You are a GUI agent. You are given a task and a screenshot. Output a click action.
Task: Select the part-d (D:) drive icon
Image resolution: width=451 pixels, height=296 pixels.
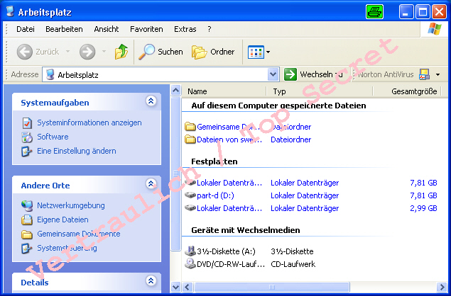click(191, 195)
